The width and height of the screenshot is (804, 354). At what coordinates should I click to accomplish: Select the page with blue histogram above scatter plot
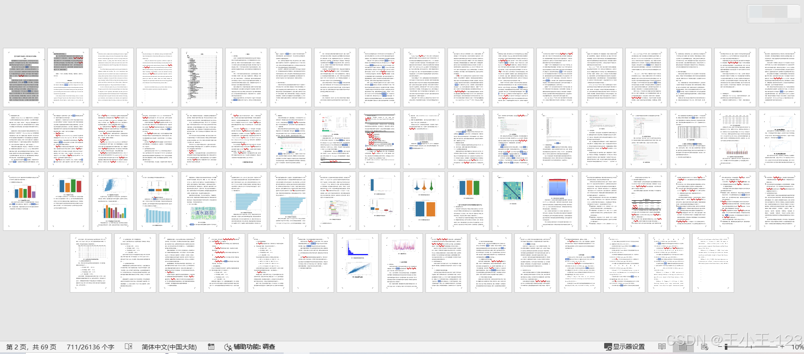[x=357, y=263]
